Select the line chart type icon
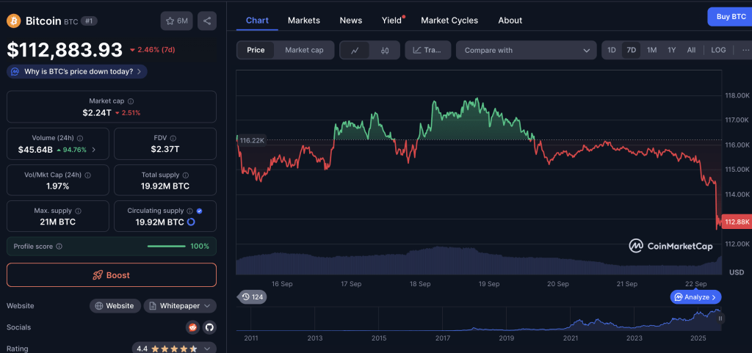Image resolution: width=752 pixels, height=353 pixels. [x=355, y=51]
